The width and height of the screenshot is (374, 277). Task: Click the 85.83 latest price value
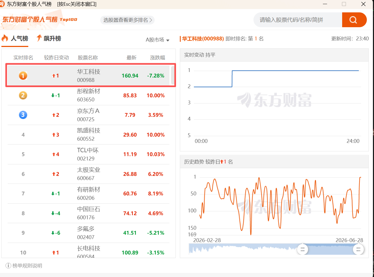click(130, 95)
